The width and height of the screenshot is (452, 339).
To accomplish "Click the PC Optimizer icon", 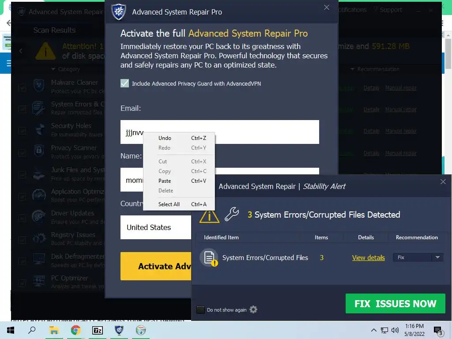I will point(39,281).
